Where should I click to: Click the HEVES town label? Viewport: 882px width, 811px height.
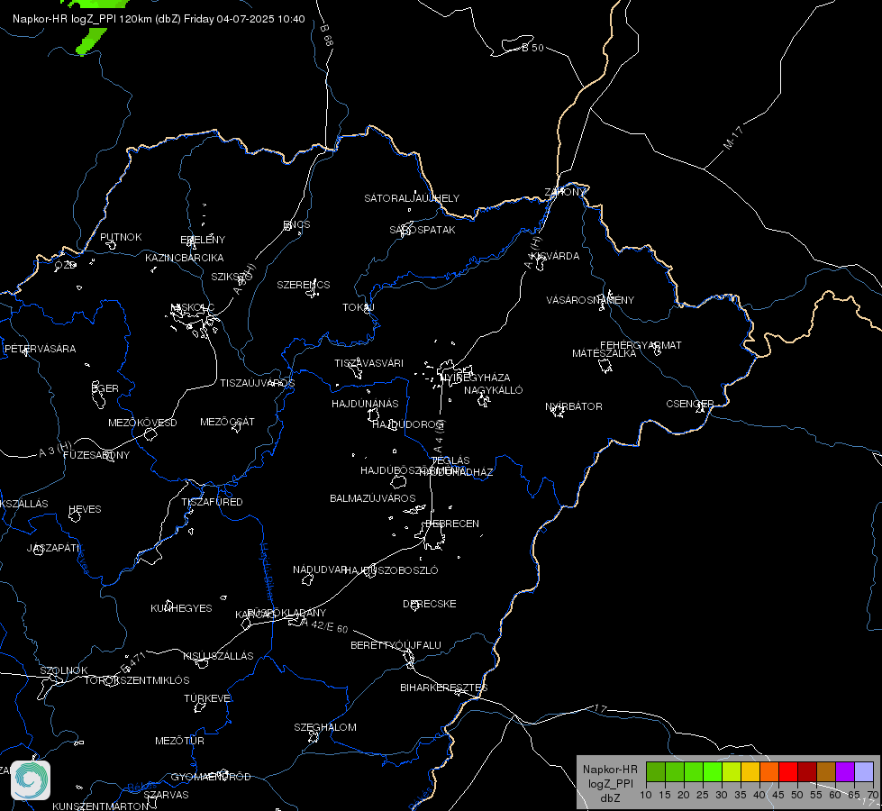[85, 509]
